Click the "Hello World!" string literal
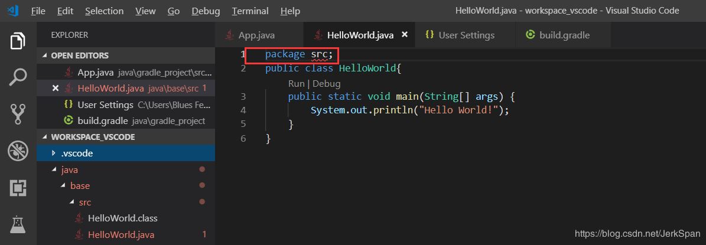This screenshot has width=706, height=245. pos(458,110)
